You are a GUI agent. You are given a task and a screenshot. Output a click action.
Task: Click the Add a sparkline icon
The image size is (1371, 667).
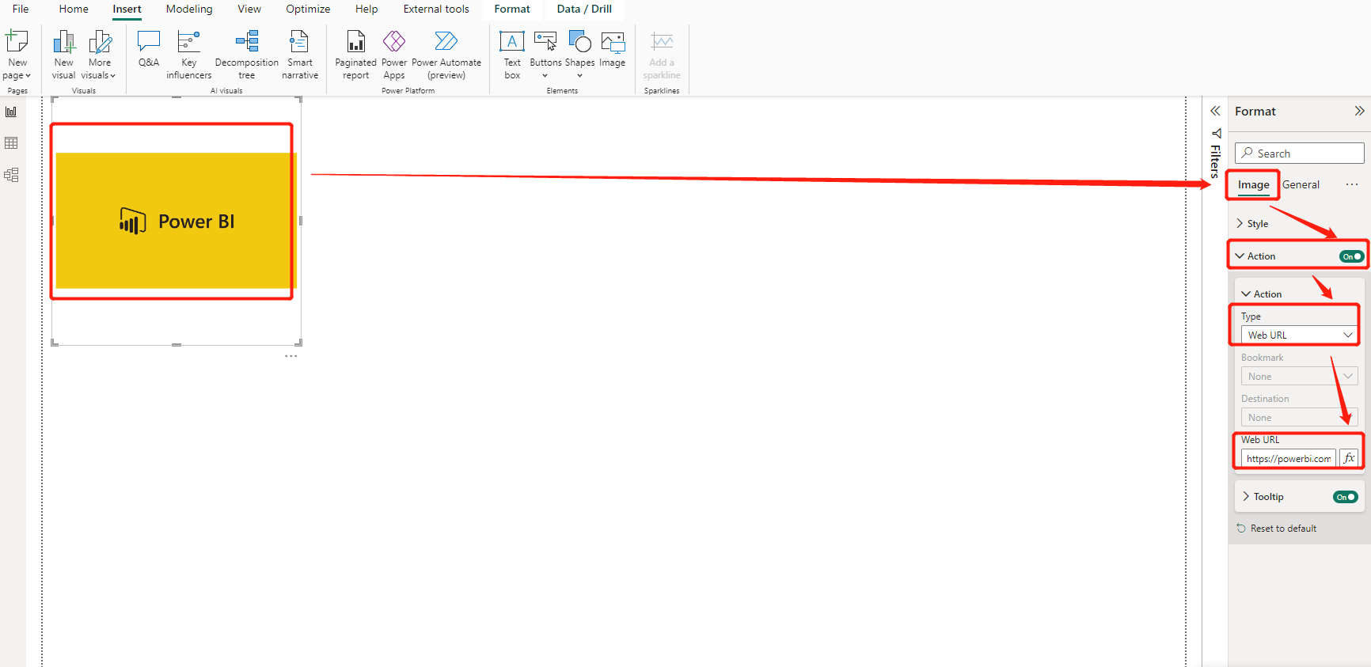pyautogui.click(x=662, y=41)
